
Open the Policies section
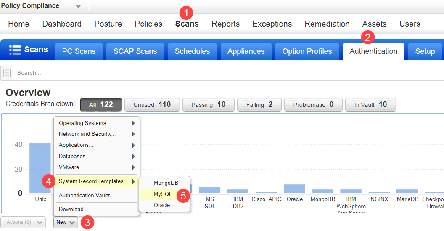(x=148, y=24)
